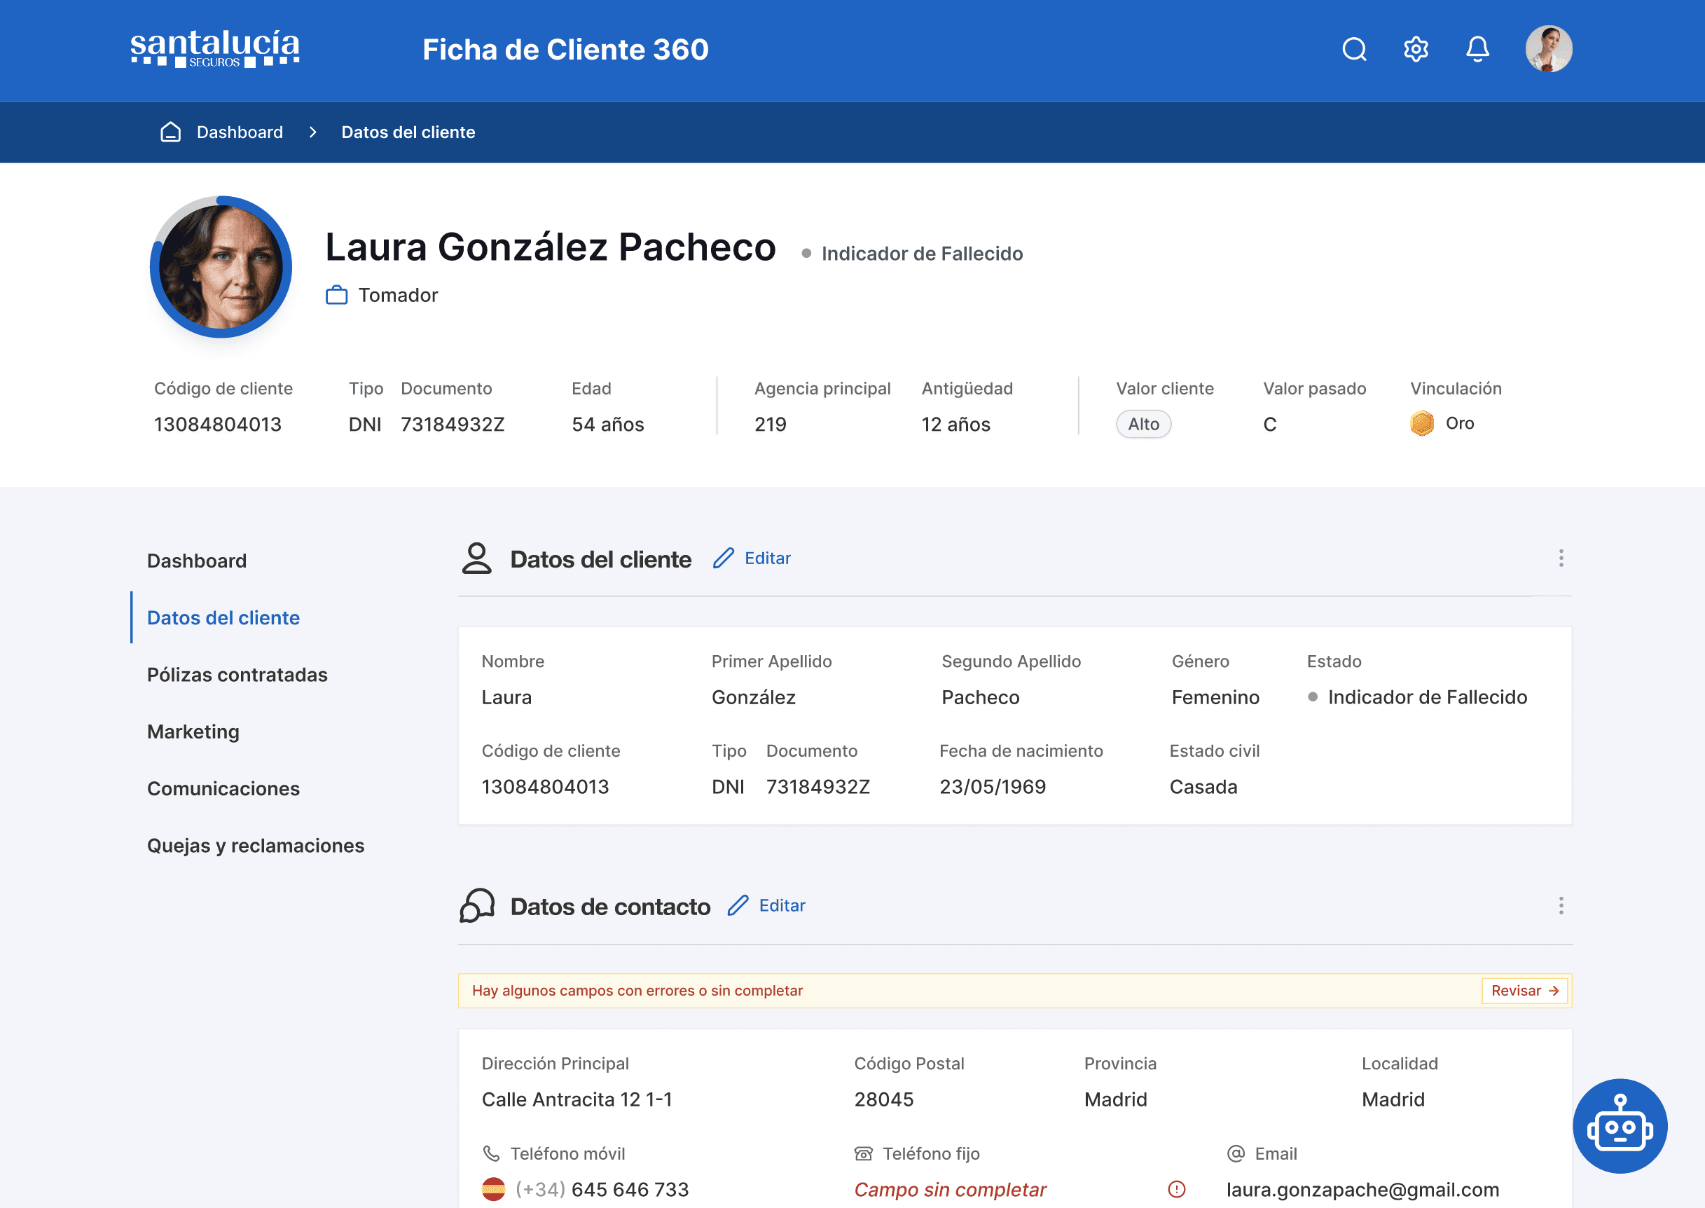
Task: Open Quejas y reclamaciones section
Action: click(x=256, y=846)
